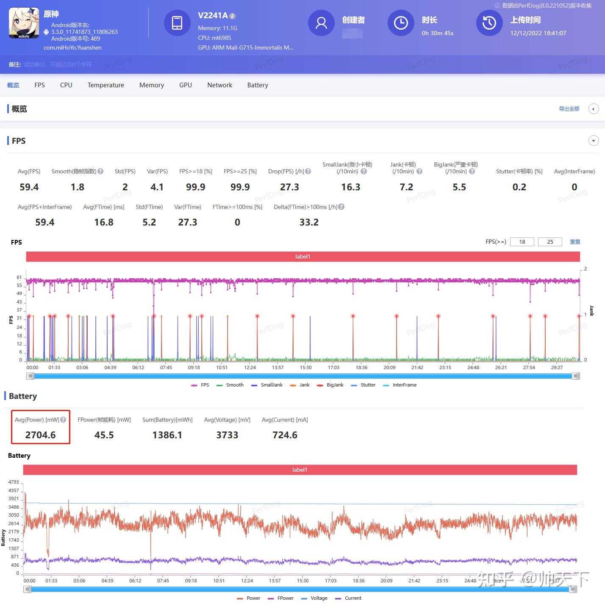Screen dimensions: 605x604
Task: Toggle the Jank series in the chart legend
Action: [x=300, y=385]
